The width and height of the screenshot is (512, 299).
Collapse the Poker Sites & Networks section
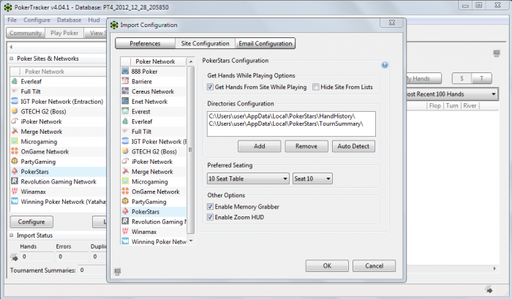tap(12, 58)
